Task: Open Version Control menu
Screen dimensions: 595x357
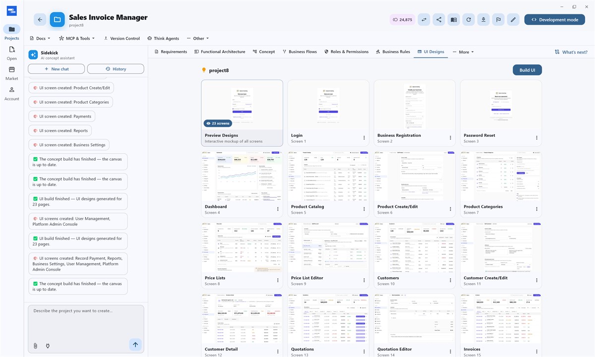Action: click(x=122, y=38)
